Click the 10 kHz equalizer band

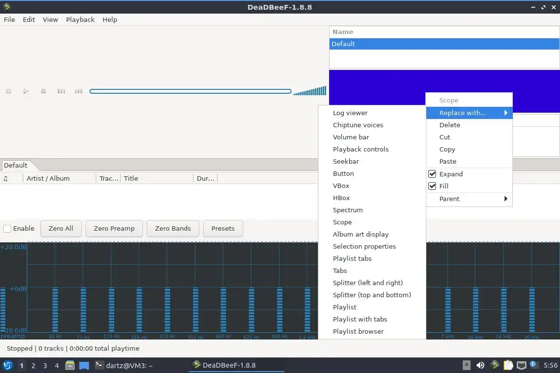475,309
